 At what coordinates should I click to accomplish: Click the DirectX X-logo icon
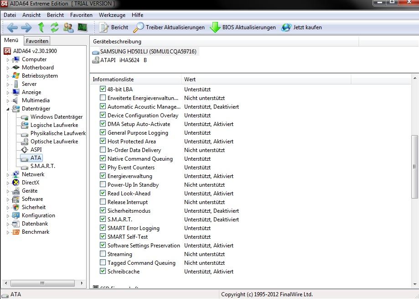tap(16, 183)
